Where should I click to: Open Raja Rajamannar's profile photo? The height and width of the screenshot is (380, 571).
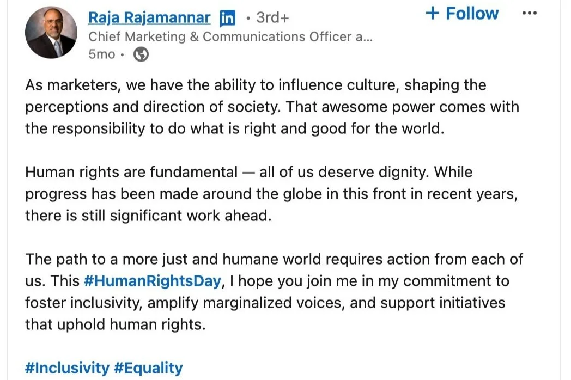(51, 33)
